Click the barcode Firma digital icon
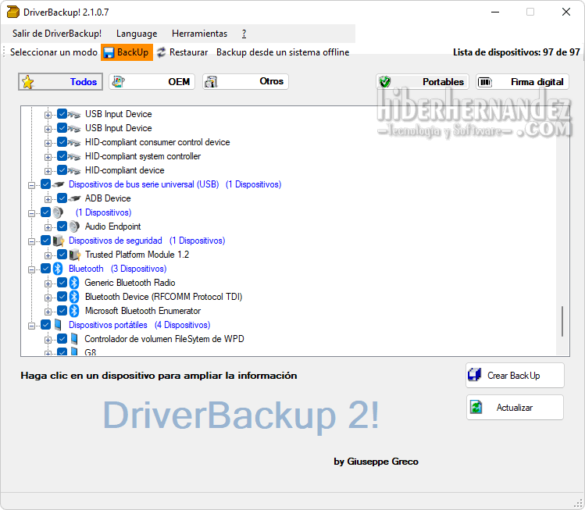This screenshot has width=585, height=510. [485, 82]
